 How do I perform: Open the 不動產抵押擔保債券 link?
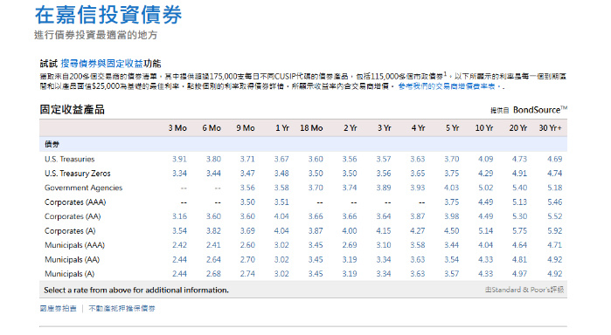[122, 309]
